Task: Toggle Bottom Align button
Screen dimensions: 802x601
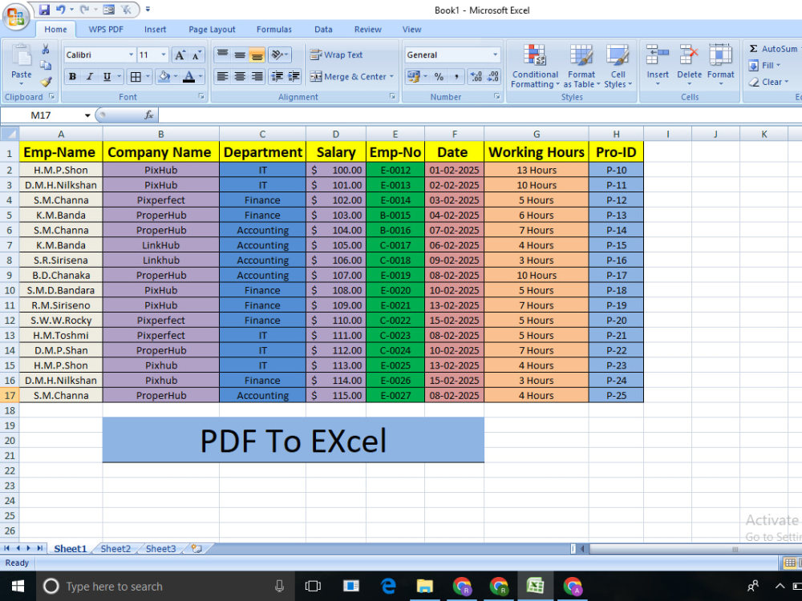Action: point(257,54)
